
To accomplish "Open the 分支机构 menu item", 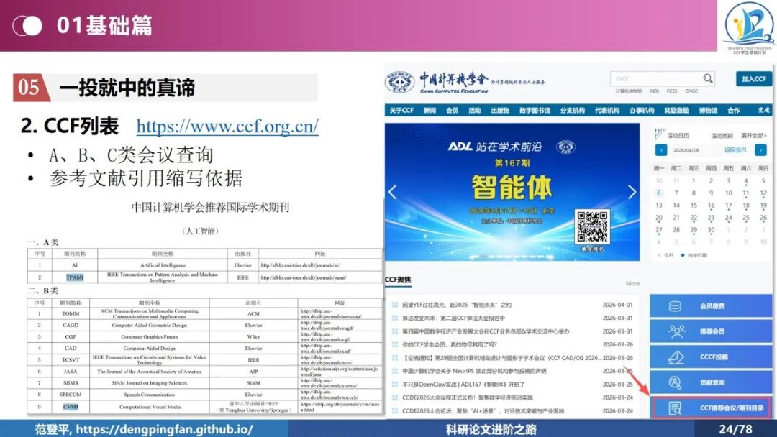I will click(x=573, y=111).
